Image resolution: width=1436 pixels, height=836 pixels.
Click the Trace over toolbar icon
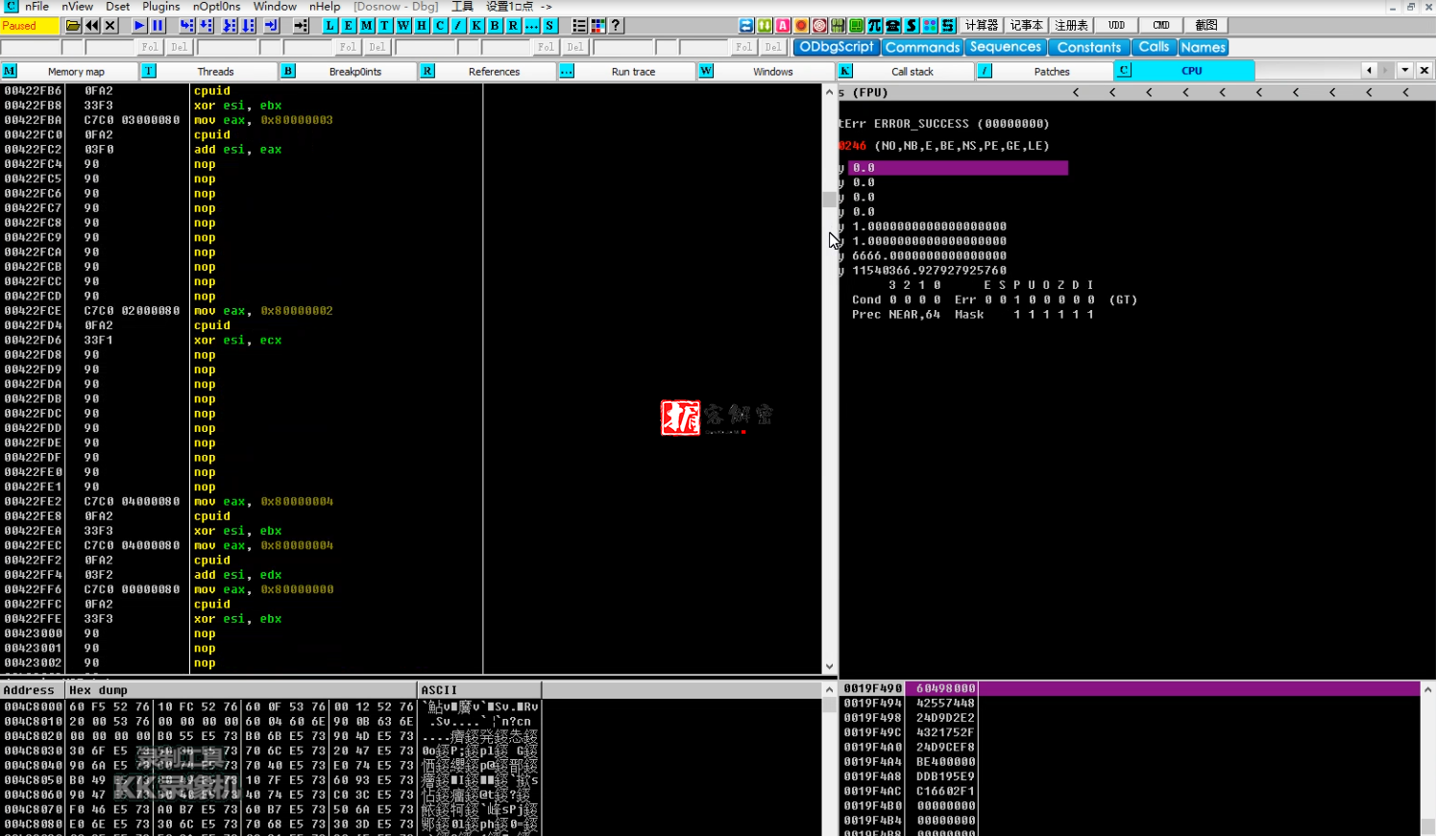click(x=248, y=25)
